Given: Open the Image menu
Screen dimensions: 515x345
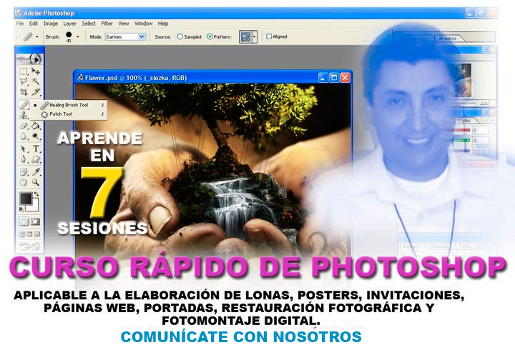Looking at the screenshot, I should click(51, 24).
